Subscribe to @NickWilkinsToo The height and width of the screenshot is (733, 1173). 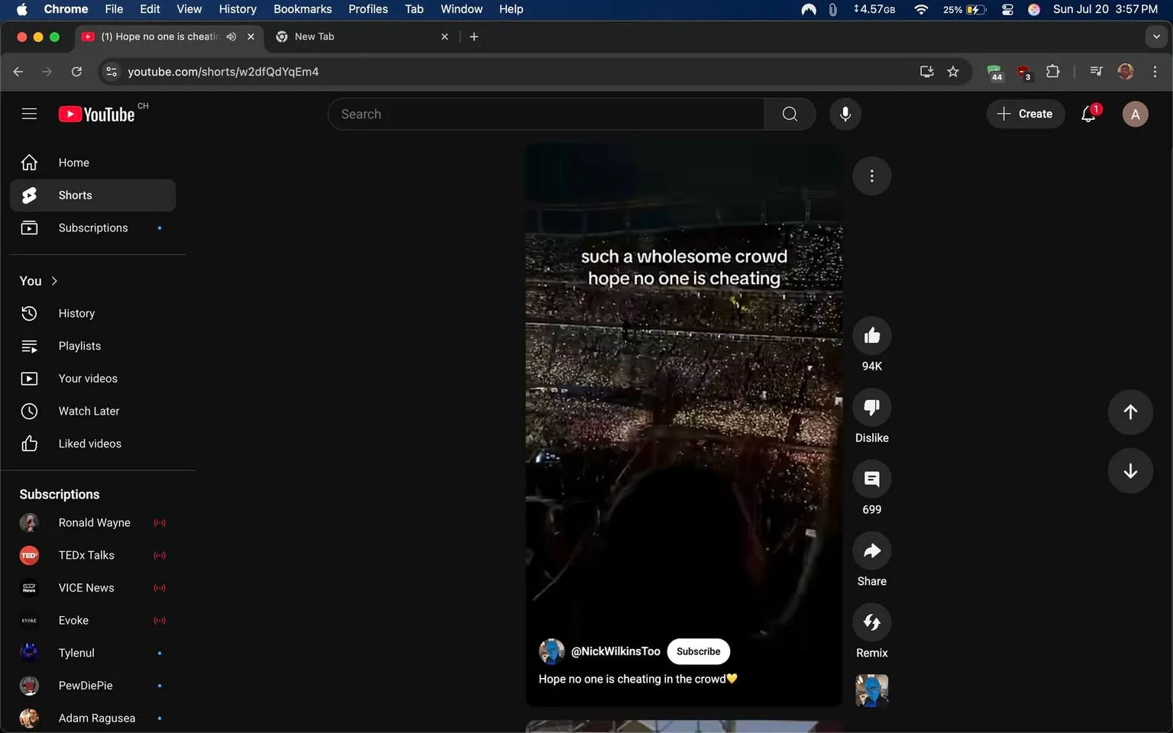[698, 651]
